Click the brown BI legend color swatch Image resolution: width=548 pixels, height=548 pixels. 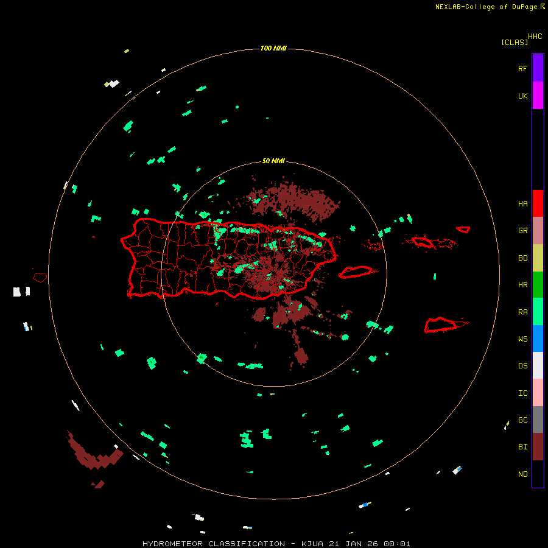click(x=538, y=447)
